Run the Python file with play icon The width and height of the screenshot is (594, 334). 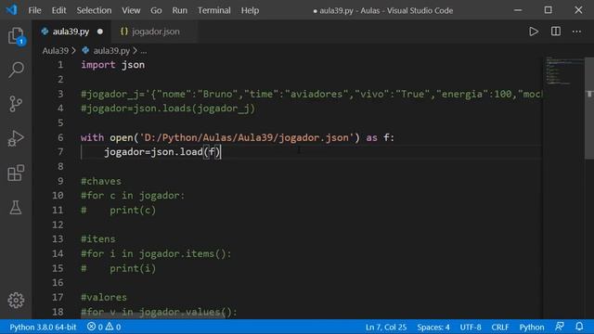coord(534,32)
